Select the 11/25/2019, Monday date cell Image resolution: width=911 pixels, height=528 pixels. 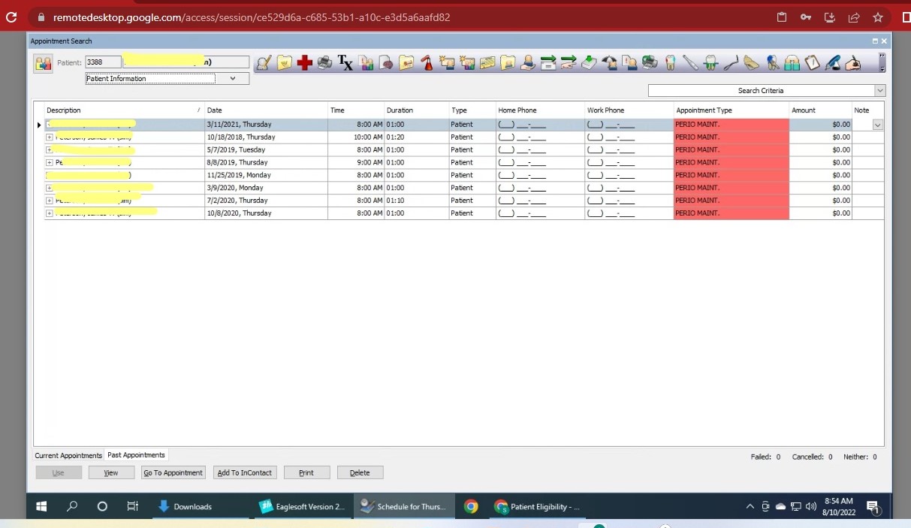pyautogui.click(x=266, y=175)
